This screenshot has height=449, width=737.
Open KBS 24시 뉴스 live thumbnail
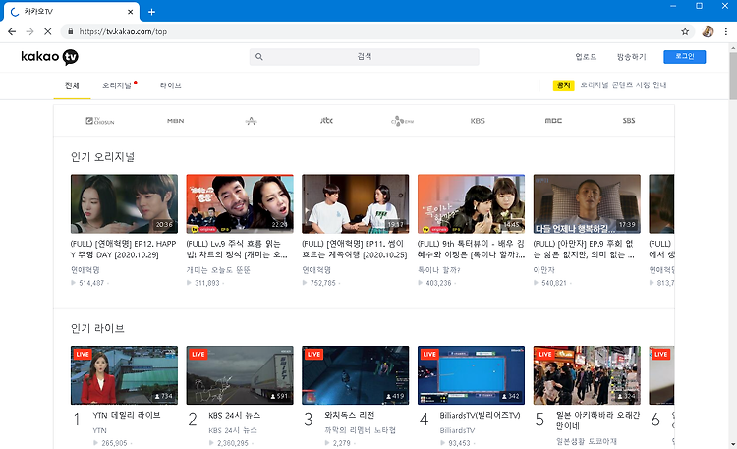240,375
